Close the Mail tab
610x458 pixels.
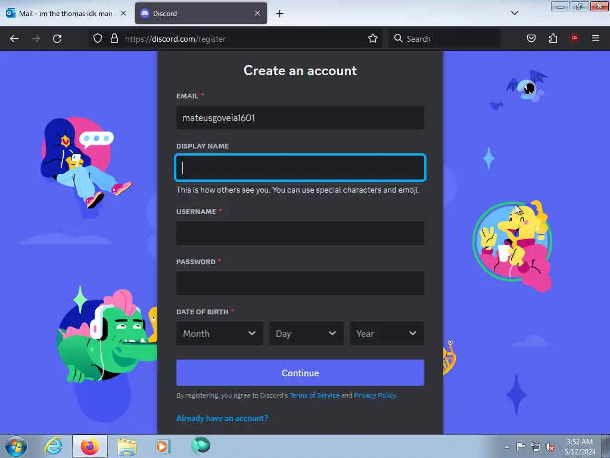(123, 13)
